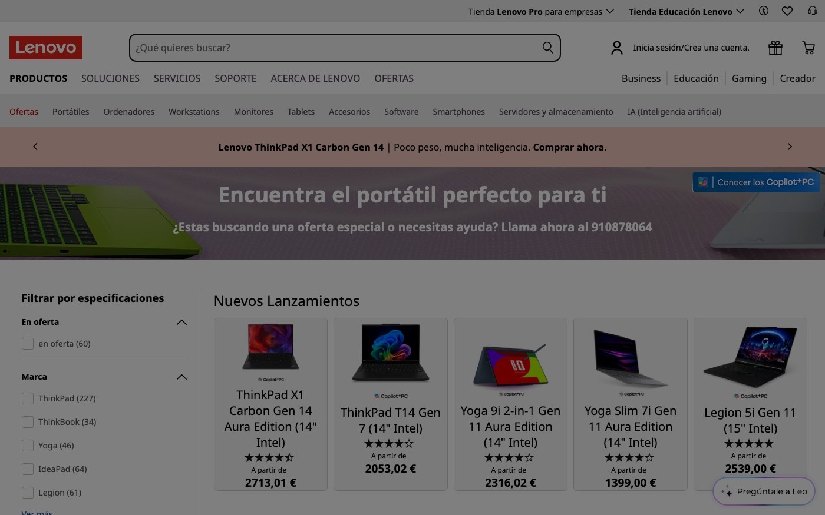Click sparkle icon in Pregúntale a Leo
825x515 pixels.
pos(727,491)
